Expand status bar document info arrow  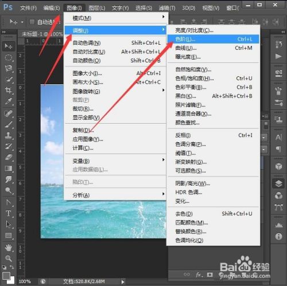[x=123, y=281]
